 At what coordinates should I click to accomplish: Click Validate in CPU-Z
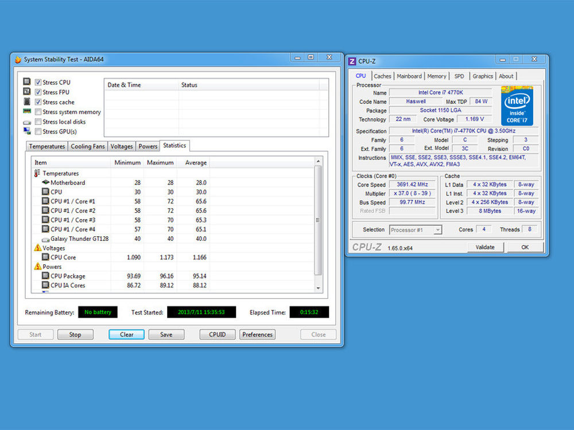pos(485,247)
